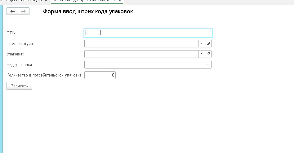Open the Номенклатура item via open icon
294x153 pixels.
tap(208, 43)
